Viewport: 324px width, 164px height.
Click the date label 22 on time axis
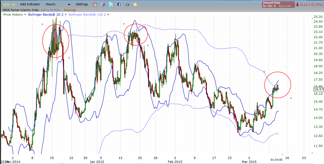tap(71, 158)
